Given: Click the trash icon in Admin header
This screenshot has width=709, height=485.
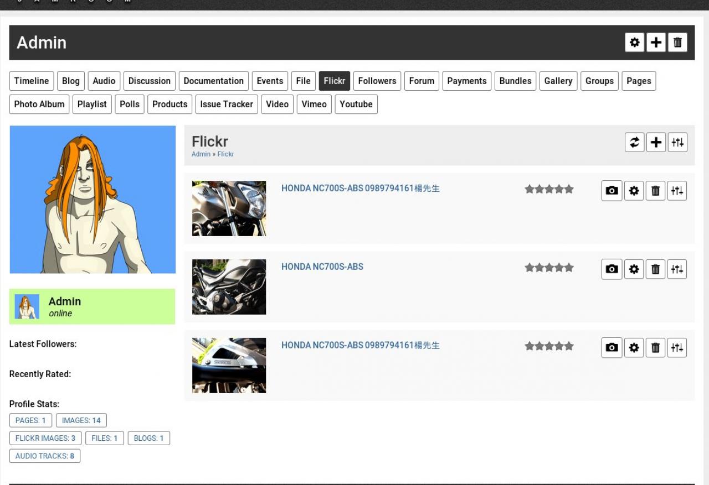Looking at the screenshot, I should (677, 43).
